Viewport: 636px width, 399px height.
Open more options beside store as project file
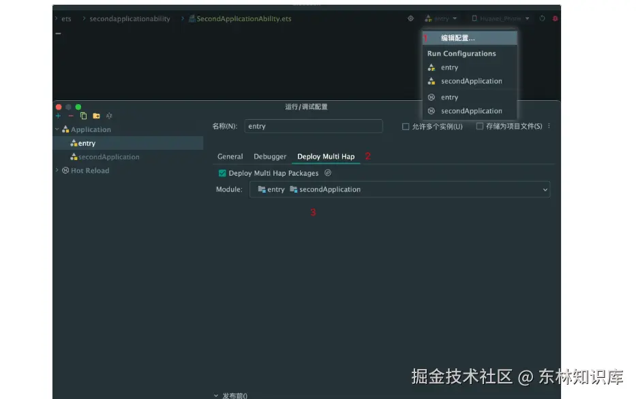coord(549,126)
